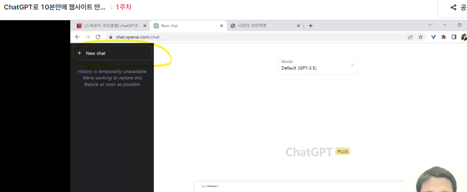
Task: Switch to the New chat tab
Action: coord(188,26)
